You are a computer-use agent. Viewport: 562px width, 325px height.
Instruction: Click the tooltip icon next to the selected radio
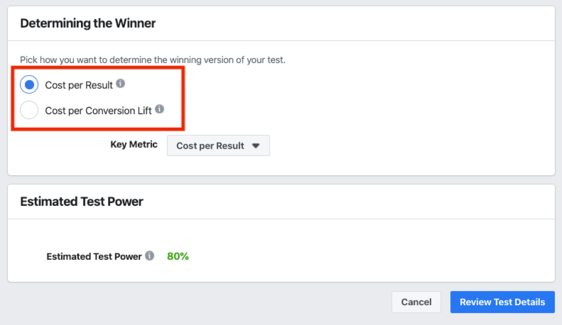(x=120, y=84)
